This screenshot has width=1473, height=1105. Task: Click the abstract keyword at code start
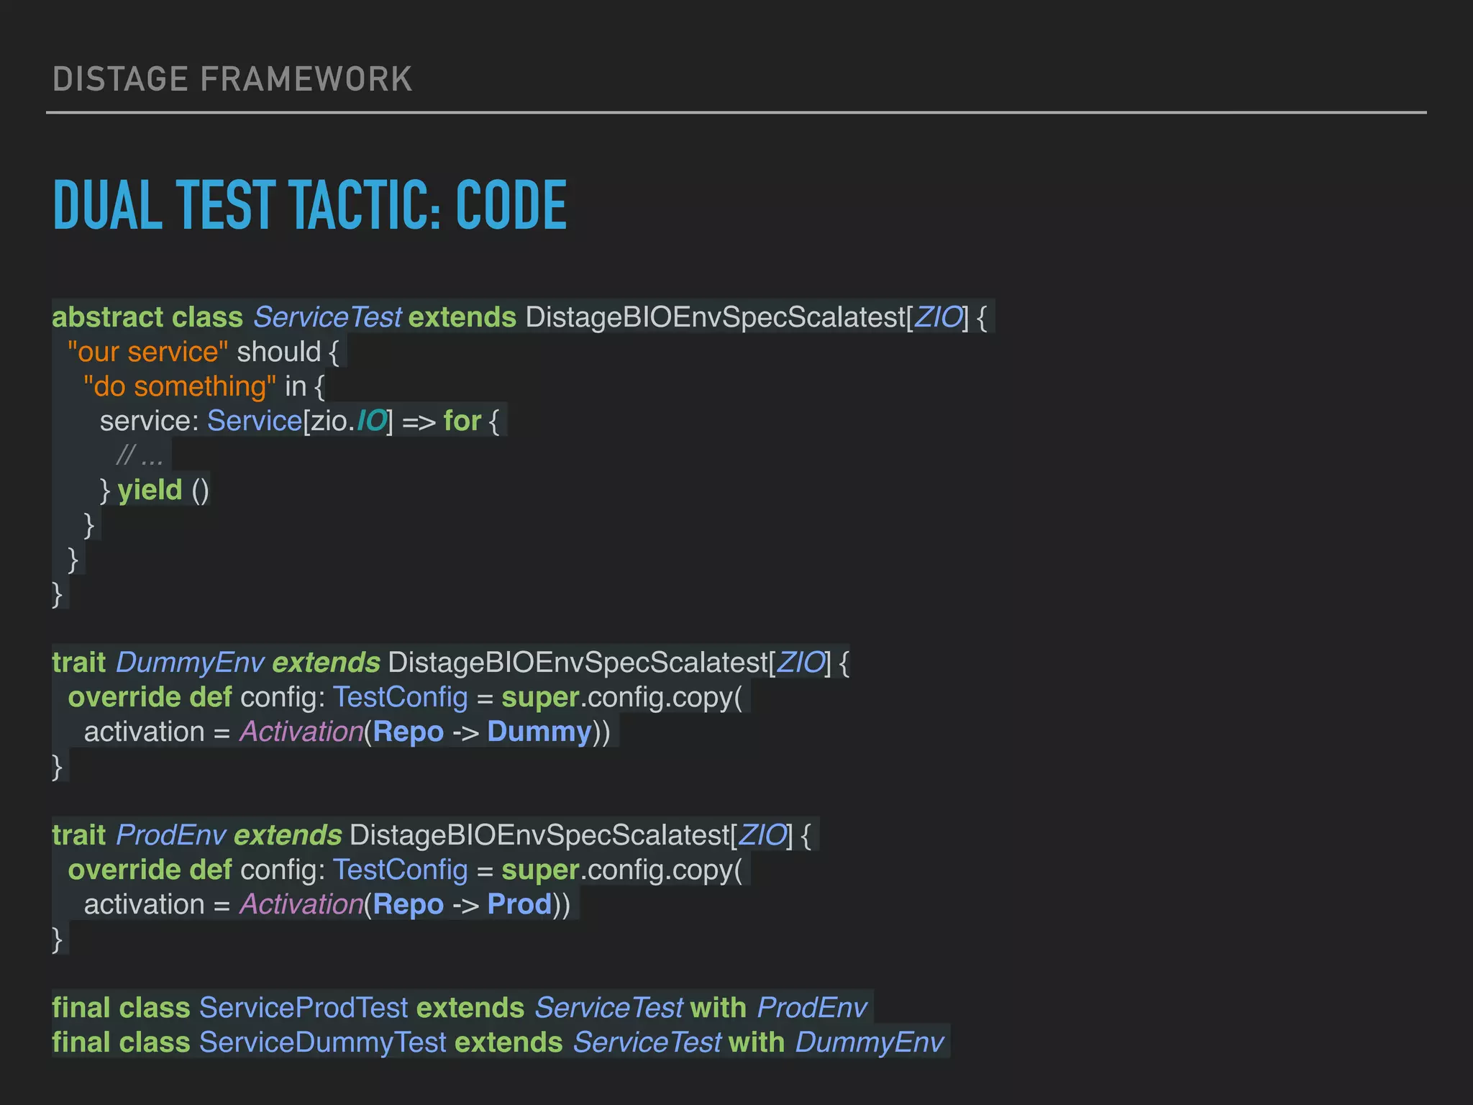[107, 317]
